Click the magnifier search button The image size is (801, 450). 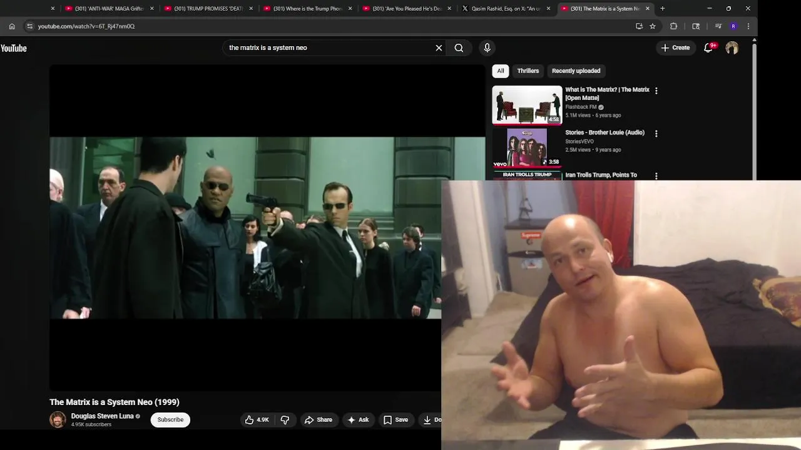pos(459,47)
